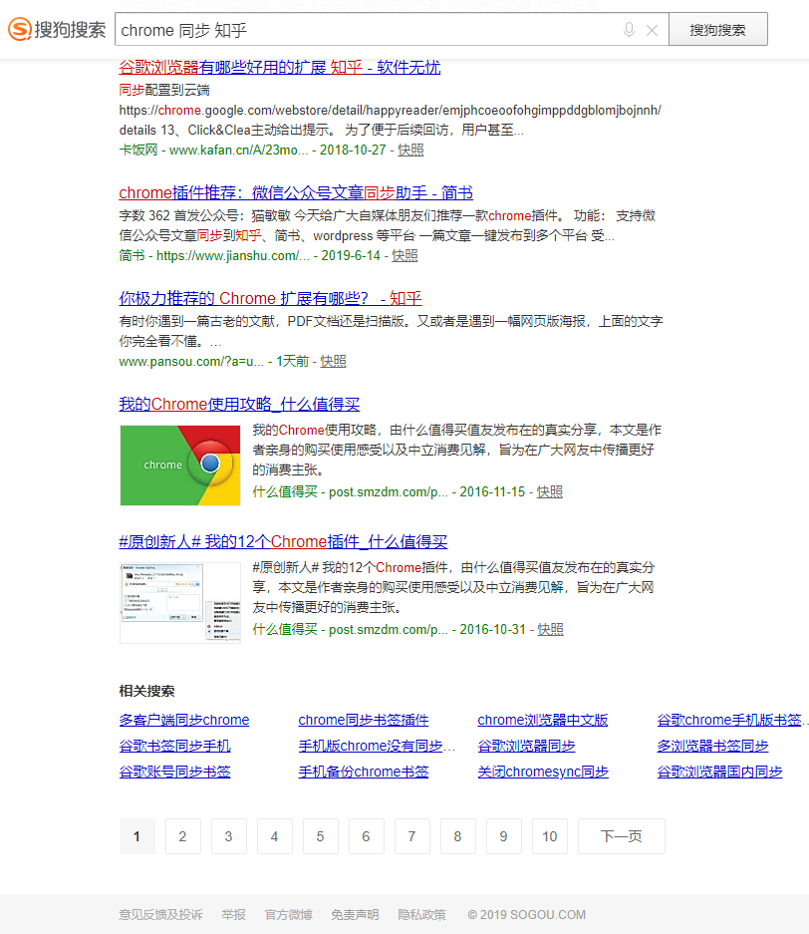Open 快照 for the 2016-11-15 smzdm result
Image resolution: width=809 pixels, height=934 pixels.
tap(549, 492)
